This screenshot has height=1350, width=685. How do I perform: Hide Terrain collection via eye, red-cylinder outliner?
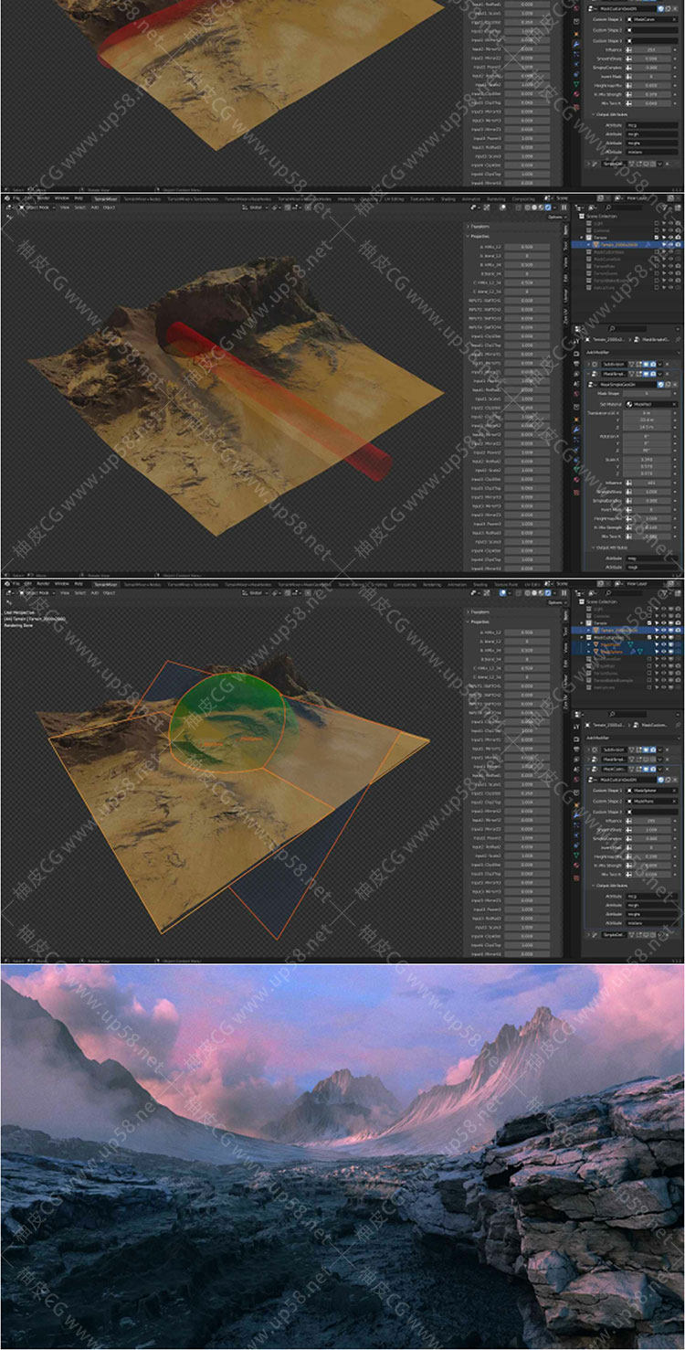coord(670,238)
